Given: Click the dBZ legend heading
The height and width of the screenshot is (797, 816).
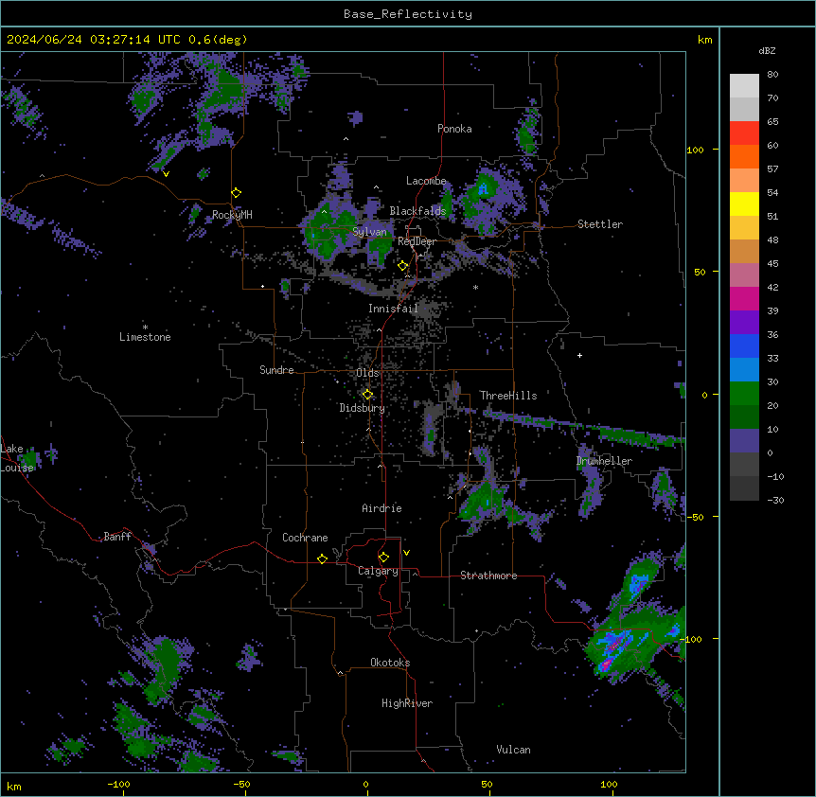Looking at the screenshot, I should pos(767,50).
